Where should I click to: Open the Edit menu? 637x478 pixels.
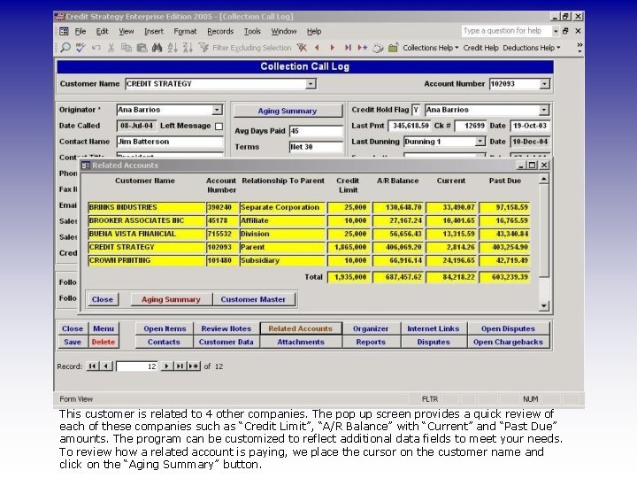(x=102, y=31)
